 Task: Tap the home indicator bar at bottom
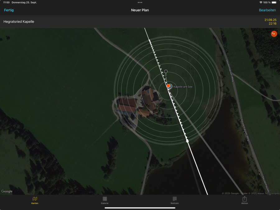[x=140, y=208]
